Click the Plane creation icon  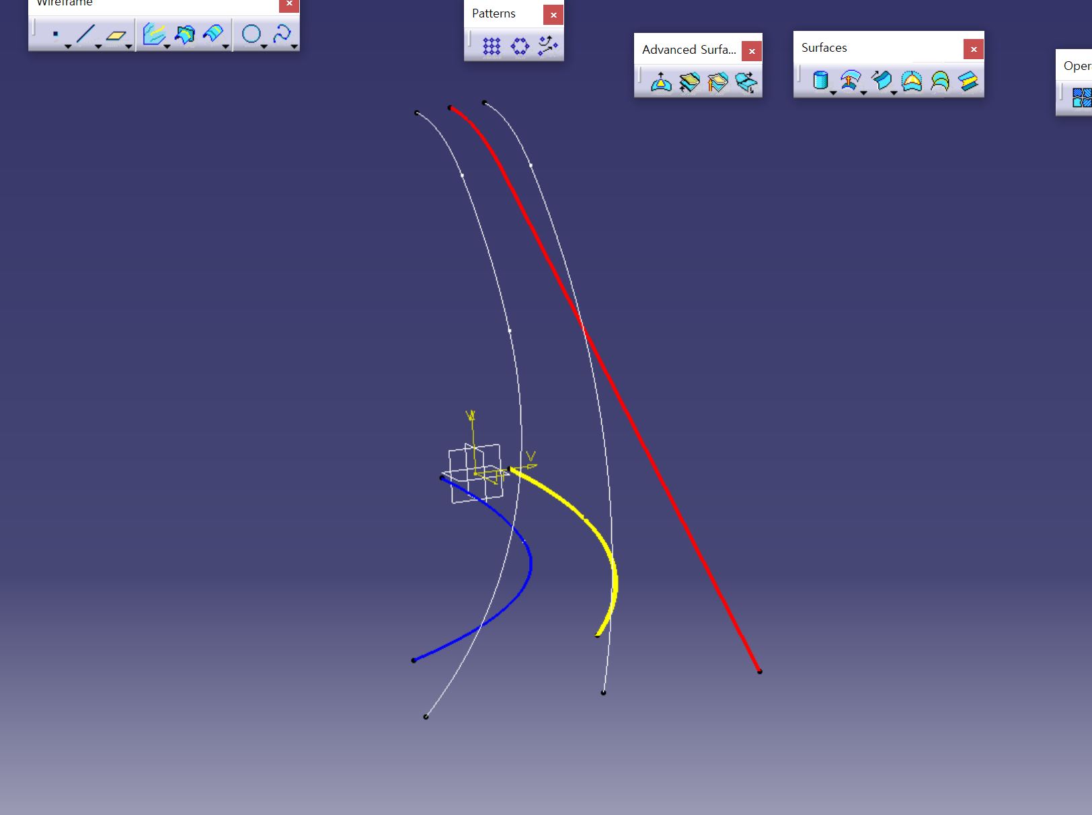coord(116,34)
